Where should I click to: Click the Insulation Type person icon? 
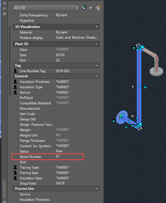(15, 87)
